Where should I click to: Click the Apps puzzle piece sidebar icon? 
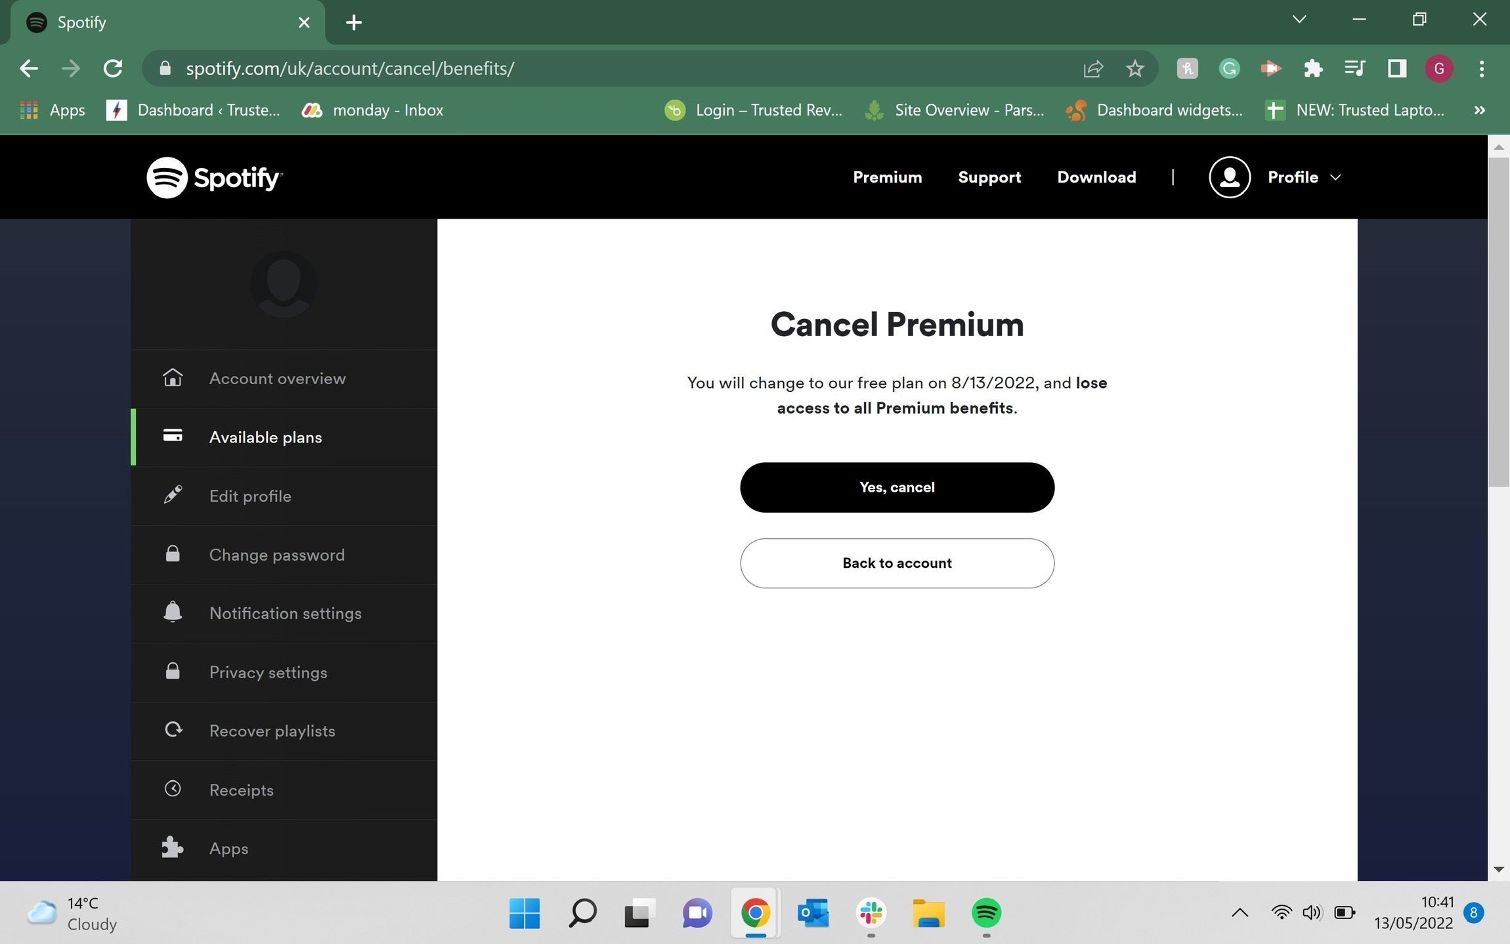pos(173,847)
